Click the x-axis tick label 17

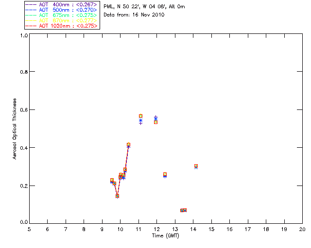[x=248, y=230]
